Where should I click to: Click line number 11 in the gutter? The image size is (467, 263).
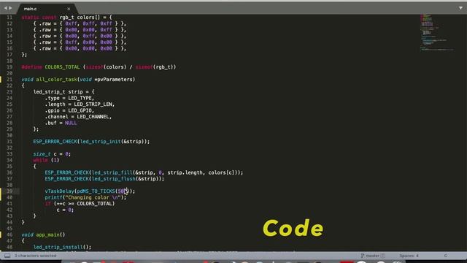pos(9,18)
